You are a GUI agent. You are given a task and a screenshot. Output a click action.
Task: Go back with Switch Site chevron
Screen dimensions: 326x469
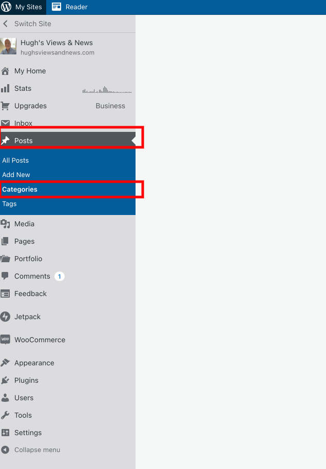click(x=6, y=24)
